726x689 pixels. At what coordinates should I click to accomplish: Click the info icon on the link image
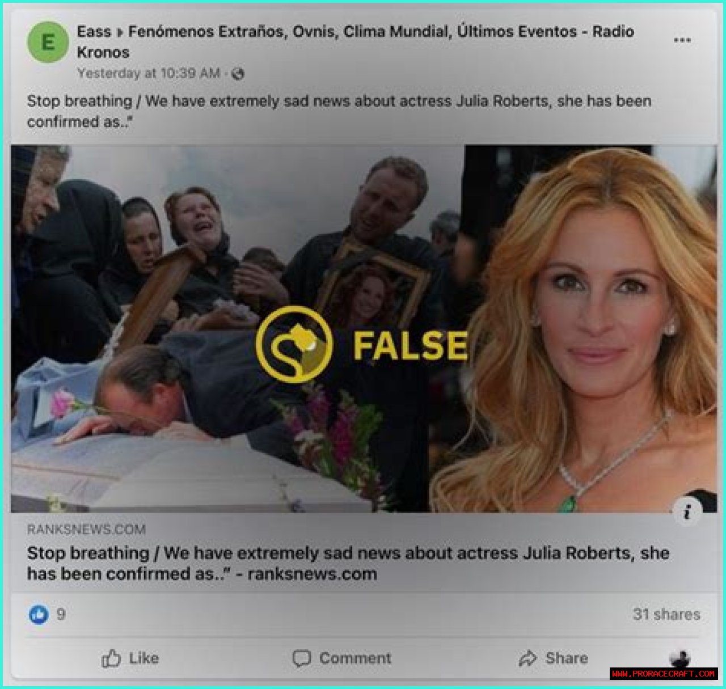click(687, 512)
